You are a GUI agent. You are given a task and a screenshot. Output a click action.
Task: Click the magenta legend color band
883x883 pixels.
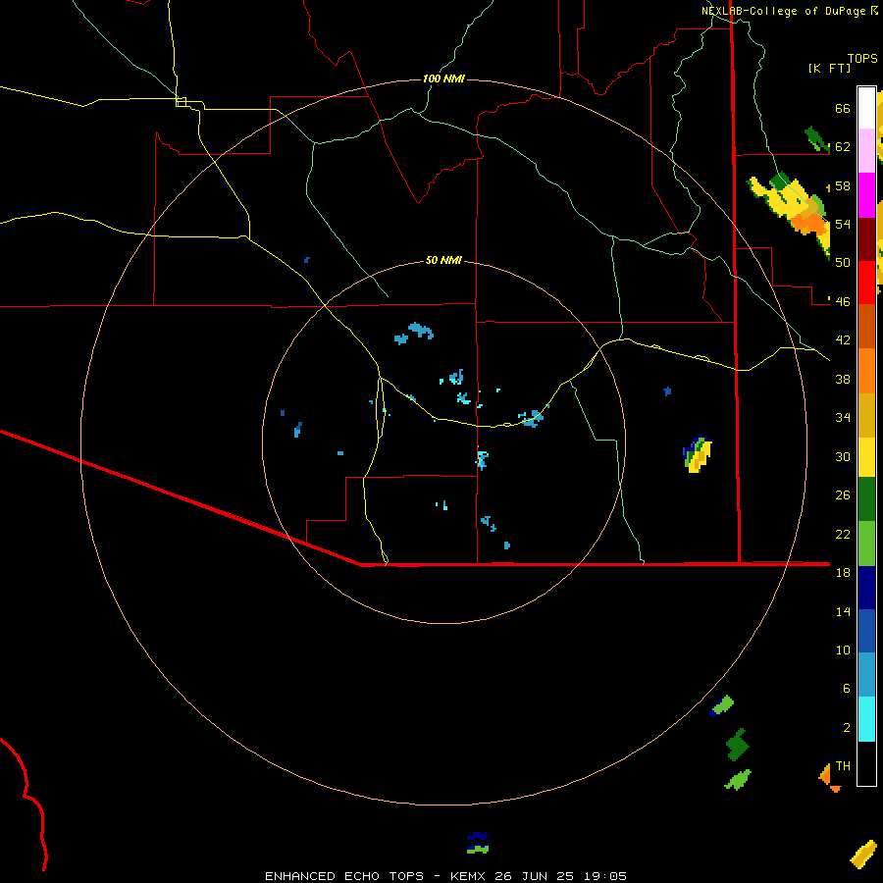pos(866,195)
